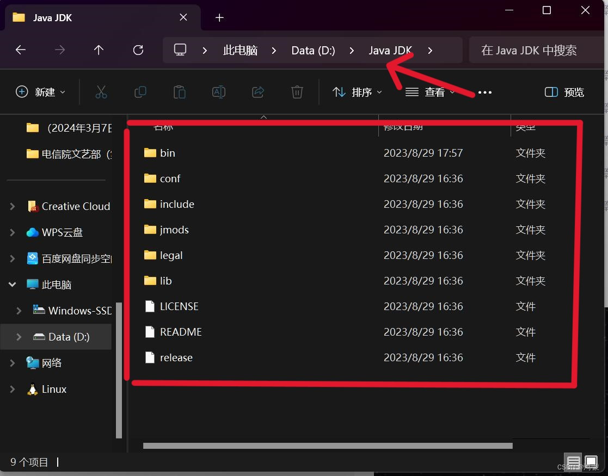Expand the Linux tree node
This screenshot has width=608, height=476.
pos(13,389)
